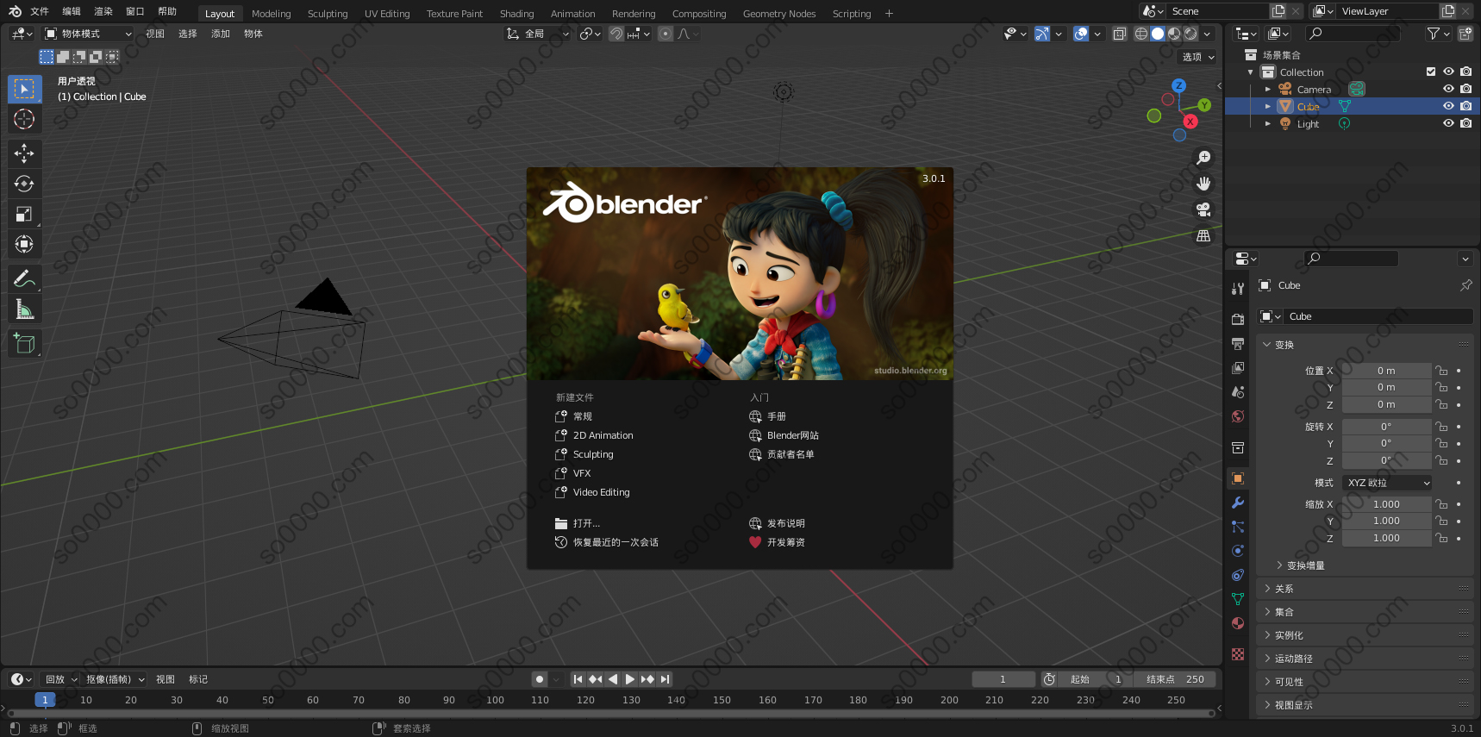Click 恢复最近的一次会话 on splash screen
The image size is (1481, 737).
point(607,542)
